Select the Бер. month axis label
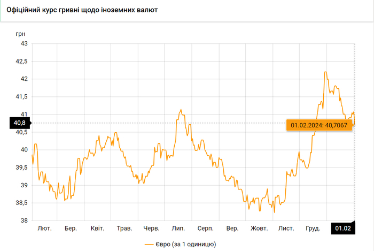Screen dimensions: 374x251 click(71, 229)
